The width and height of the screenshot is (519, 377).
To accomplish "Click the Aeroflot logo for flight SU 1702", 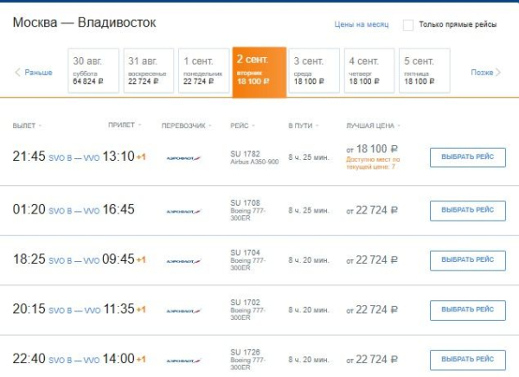I will (x=183, y=309).
